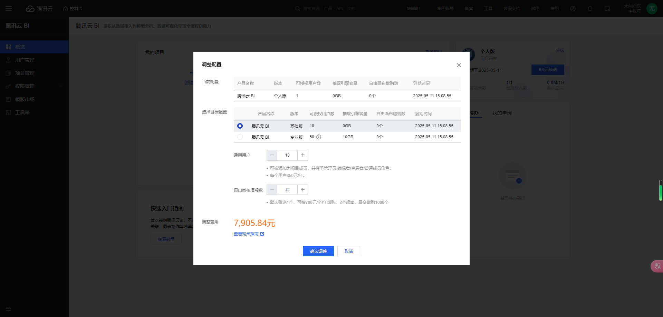This screenshot has width=663, height=317.
Task: Click the 取消 button
Action: (349, 251)
